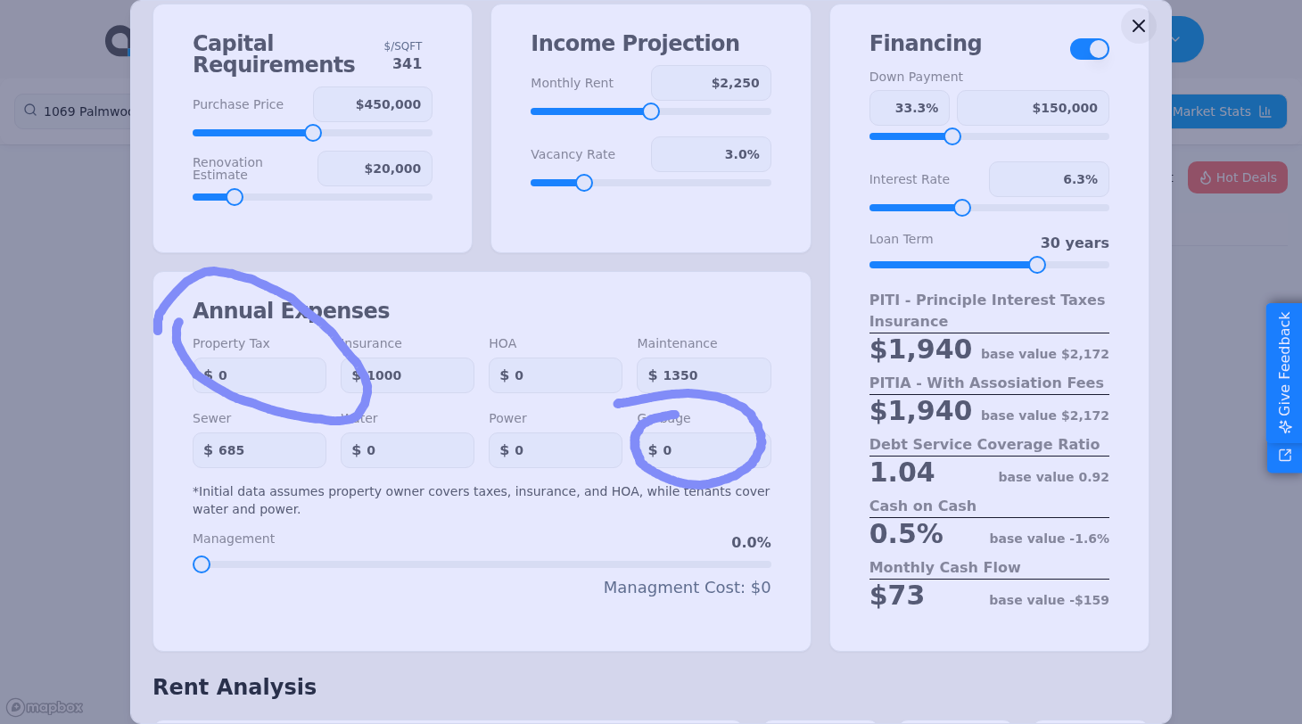Viewport: 1302px width, 724px height.
Task: Click the Monthly Rent input field
Action: click(x=711, y=83)
